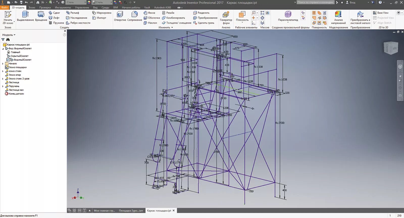404x218 pixels.
Task: Switch to Моя главная стр... document tab
Action: 105,211
